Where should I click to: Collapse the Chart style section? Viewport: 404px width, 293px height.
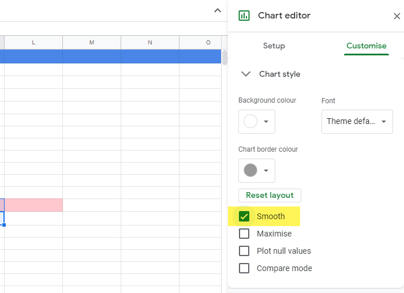click(x=246, y=74)
